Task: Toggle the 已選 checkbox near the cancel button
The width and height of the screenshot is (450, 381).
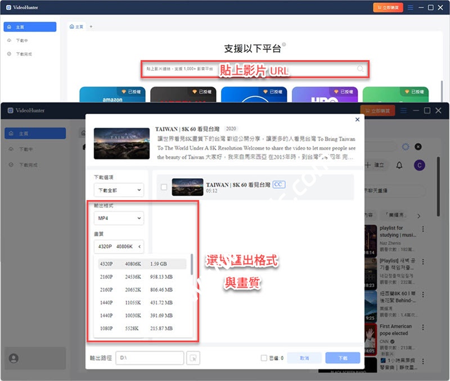Action: [x=263, y=358]
